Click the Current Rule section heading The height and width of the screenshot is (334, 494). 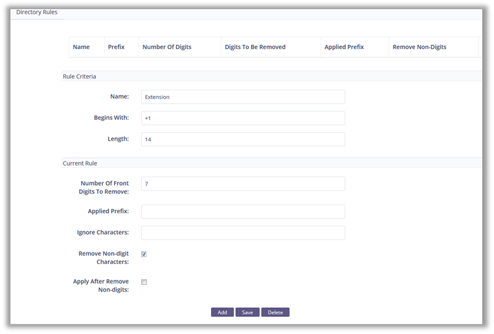80,163
